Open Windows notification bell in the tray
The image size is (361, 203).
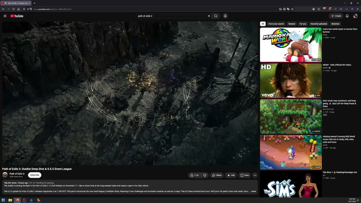click(x=358, y=200)
